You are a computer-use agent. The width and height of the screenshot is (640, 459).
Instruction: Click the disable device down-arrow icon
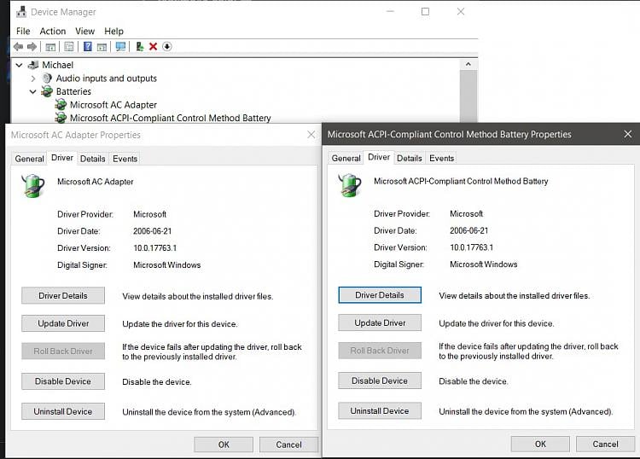(x=166, y=47)
